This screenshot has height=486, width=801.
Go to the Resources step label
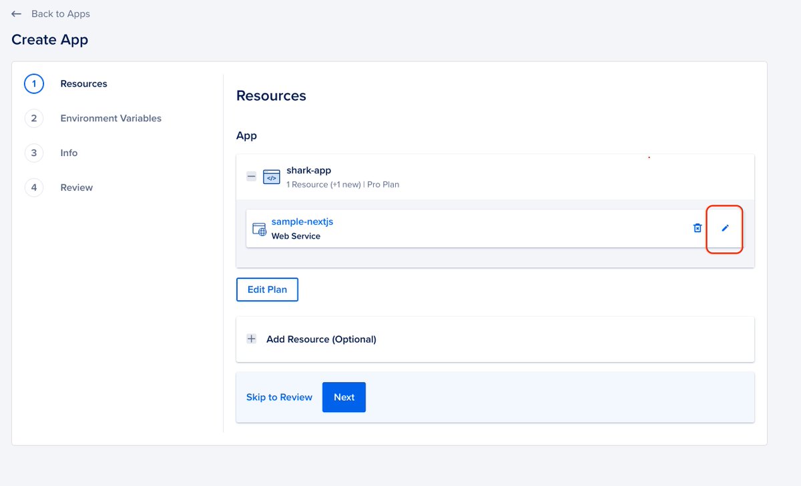click(x=83, y=84)
